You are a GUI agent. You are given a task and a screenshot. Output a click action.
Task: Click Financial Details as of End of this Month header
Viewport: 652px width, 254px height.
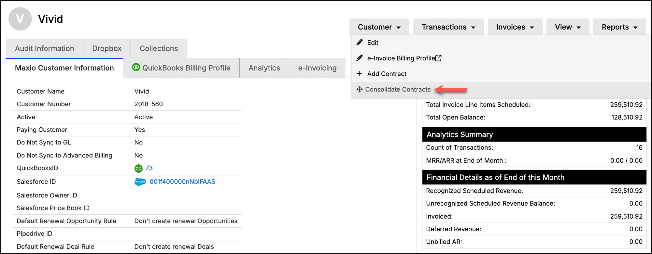pyautogui.click(x=534, y=177)
